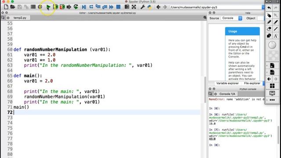Open the temp2.py editor tab
Screen dimensions: 281x158
click(x=20, y=18)
